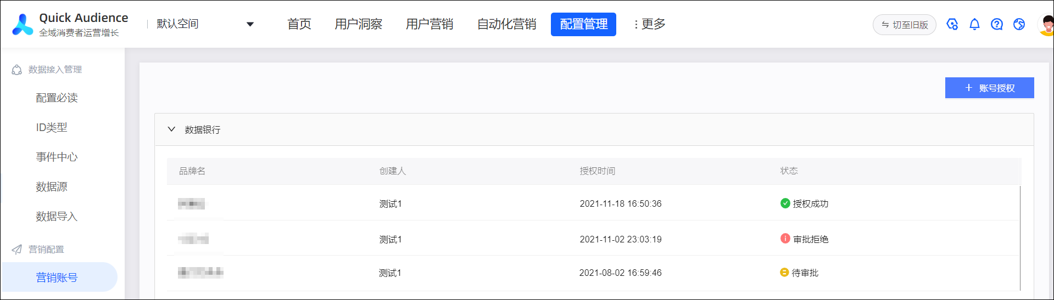Click timestamp 2021-08-02 16:59:46
Image resolution: width=1054 pixels, height=300 pixels.
click(x=621, y=273)
